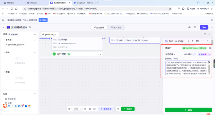Bookmark this page with the star icon
This screenshot has height=115, width=215.
(x=170, y=9)
